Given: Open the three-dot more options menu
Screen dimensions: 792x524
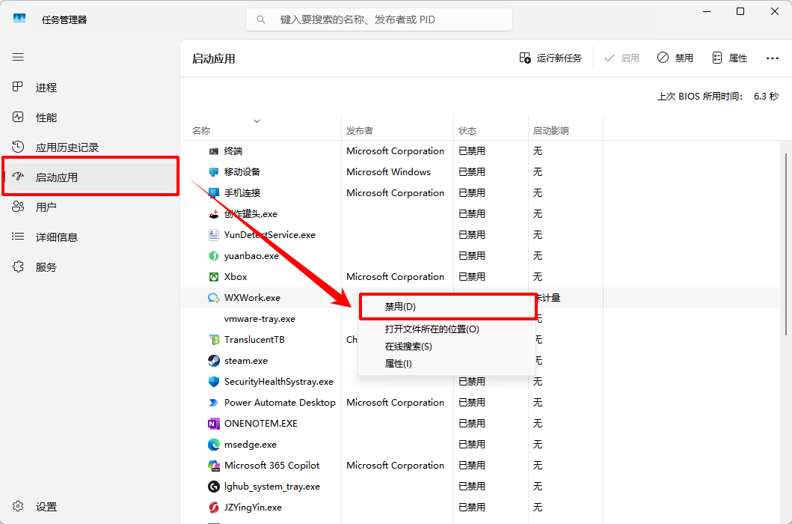Looking at the screenshot, I should (773, 58).
